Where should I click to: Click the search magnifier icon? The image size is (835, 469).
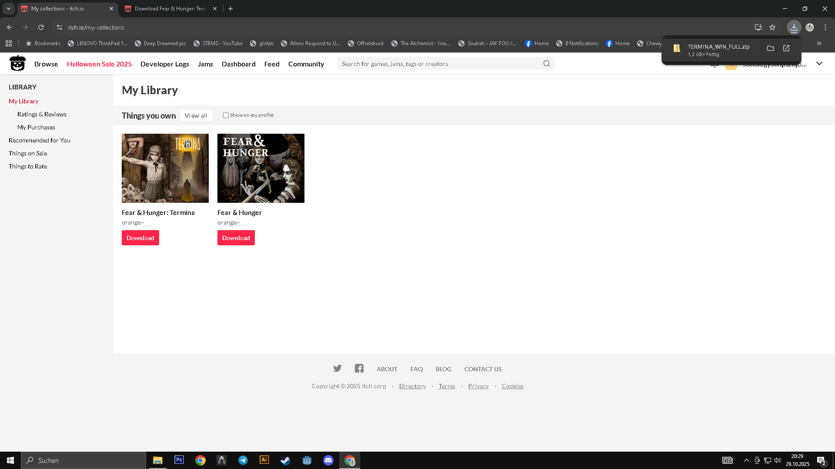[x=547, y=64]
